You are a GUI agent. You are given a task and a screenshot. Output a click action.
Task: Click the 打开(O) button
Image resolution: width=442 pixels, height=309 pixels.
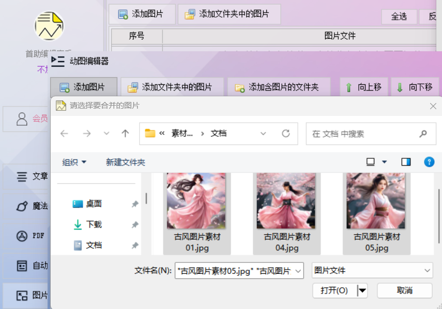(x=334, y=290)
